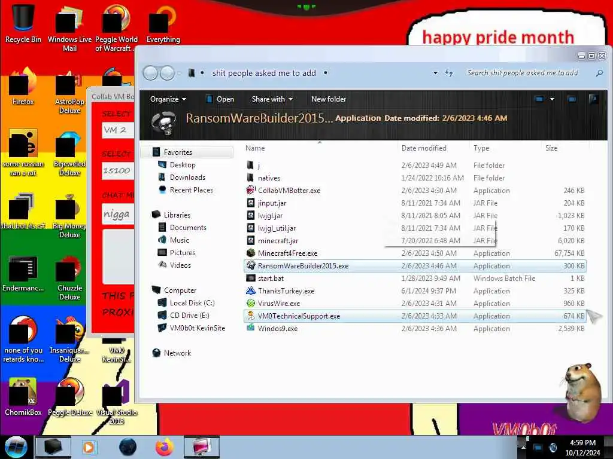Open the Videos library
Screen dimensions: 613x459
pyautogui.click(x=180, y=265)
